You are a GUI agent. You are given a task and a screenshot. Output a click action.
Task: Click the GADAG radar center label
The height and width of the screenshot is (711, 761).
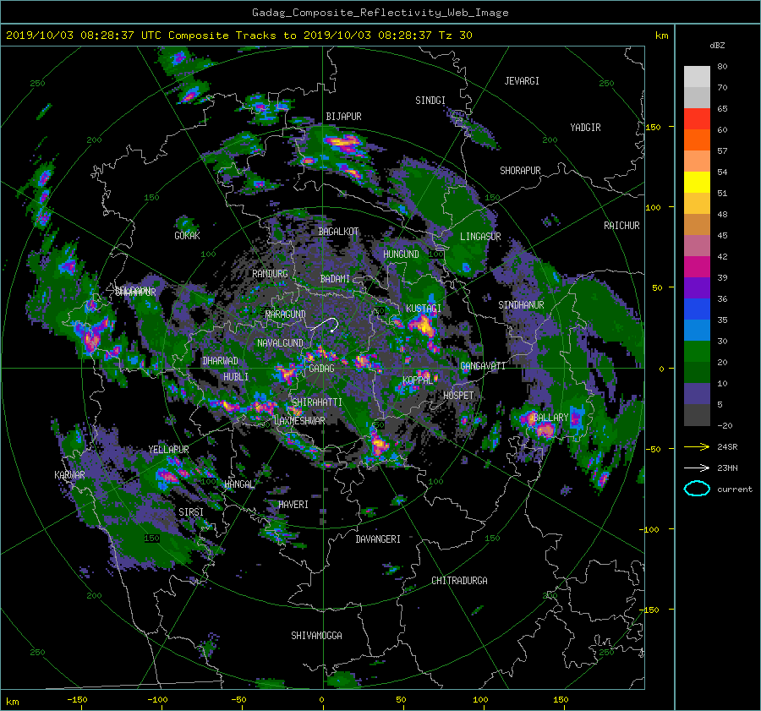tap(321, 369)
